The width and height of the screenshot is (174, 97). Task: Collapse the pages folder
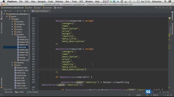[x=10, y=19]
